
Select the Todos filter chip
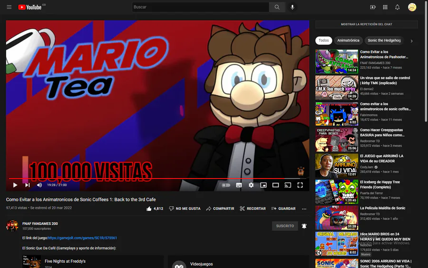coord(324,40)
